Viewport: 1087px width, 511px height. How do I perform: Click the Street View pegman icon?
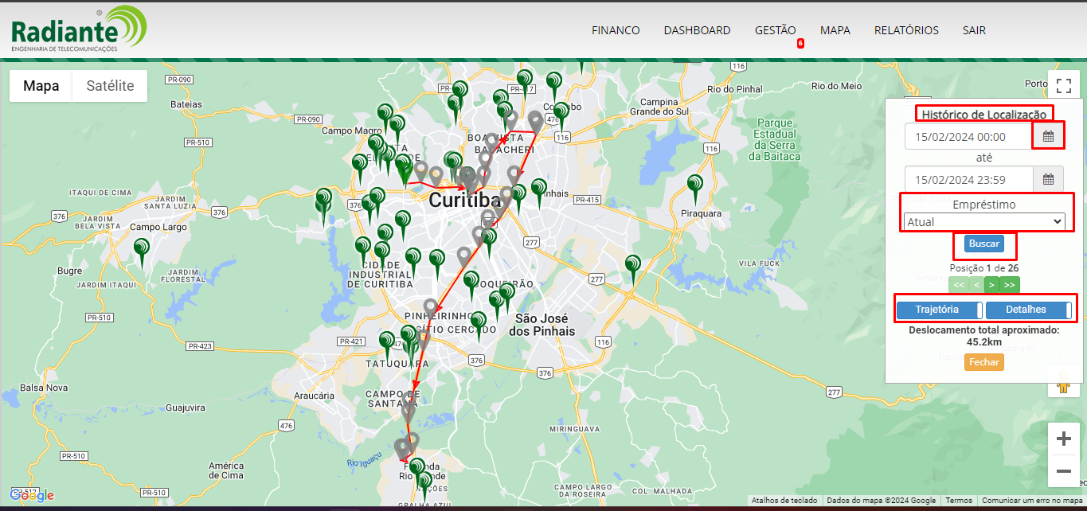(1063, 386)
